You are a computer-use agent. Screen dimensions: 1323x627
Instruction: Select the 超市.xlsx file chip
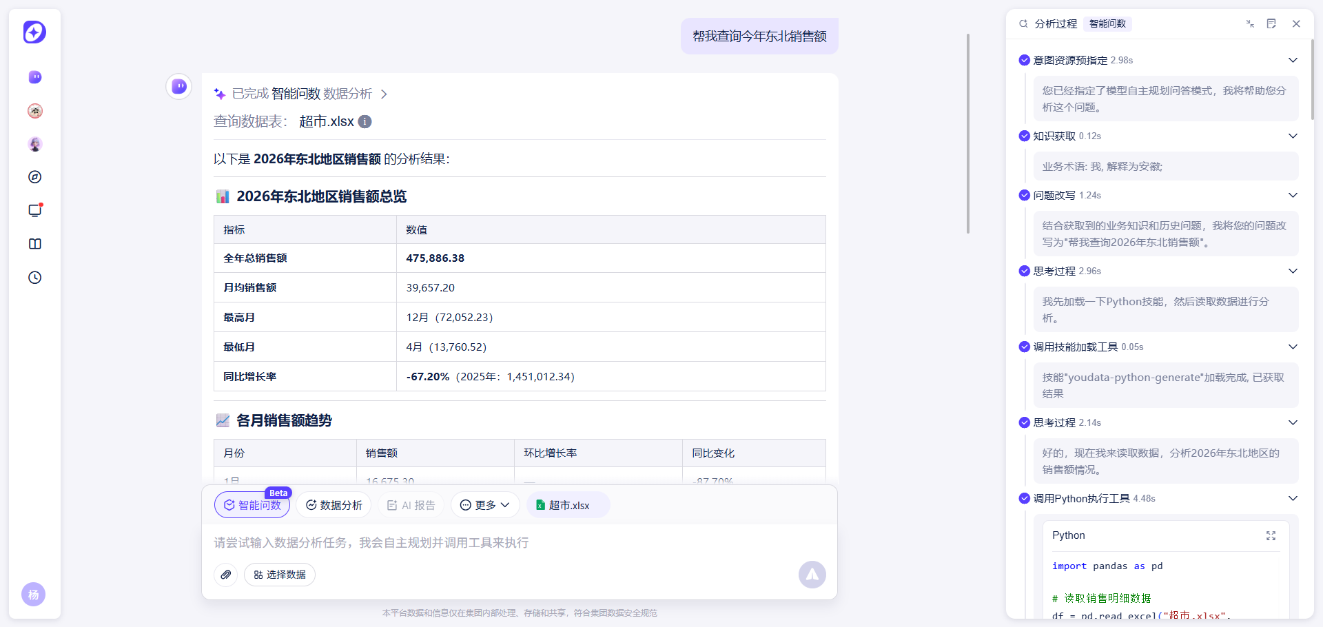(x=568, y=505)
